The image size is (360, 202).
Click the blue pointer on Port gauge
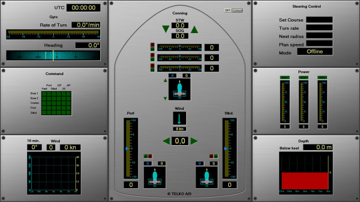(x=127, y=148)
